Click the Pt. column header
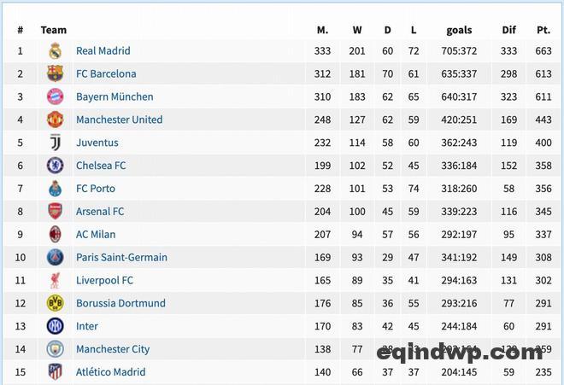 pos(543,30)
